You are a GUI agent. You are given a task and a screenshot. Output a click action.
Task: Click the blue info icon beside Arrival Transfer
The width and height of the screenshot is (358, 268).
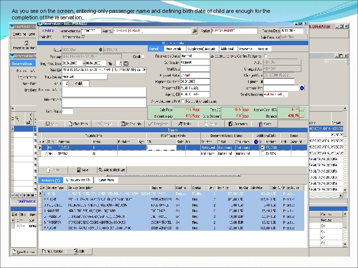click(302, 88)
